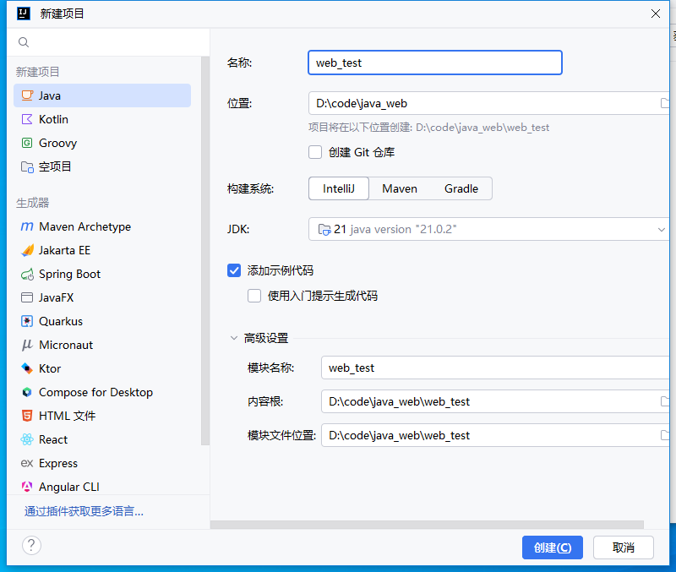Enable the 创建 Git 仓库 checkbox

pyautogui.click(x=315, y=152)
